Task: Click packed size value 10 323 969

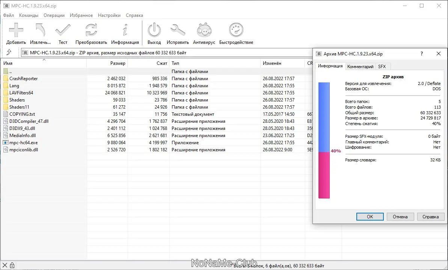Action: click(157, 93)
